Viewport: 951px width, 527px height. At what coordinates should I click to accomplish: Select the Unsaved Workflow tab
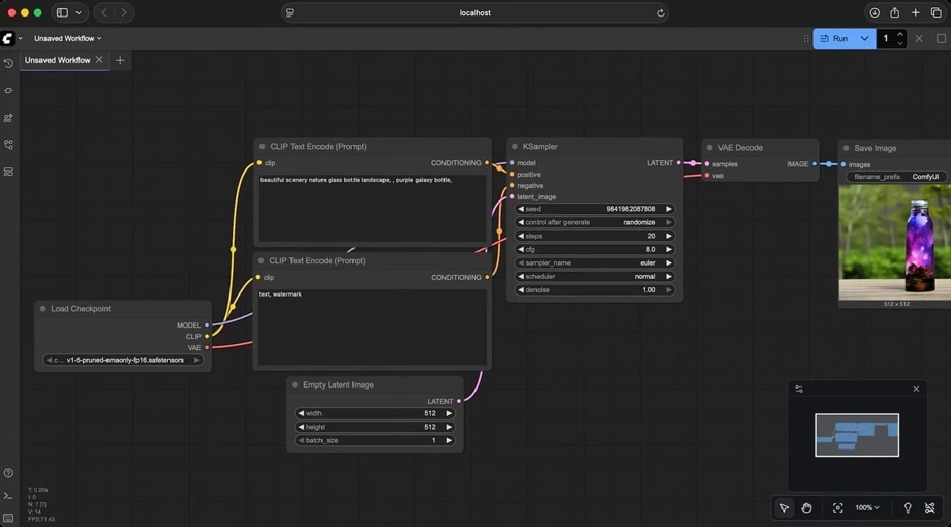57,60
